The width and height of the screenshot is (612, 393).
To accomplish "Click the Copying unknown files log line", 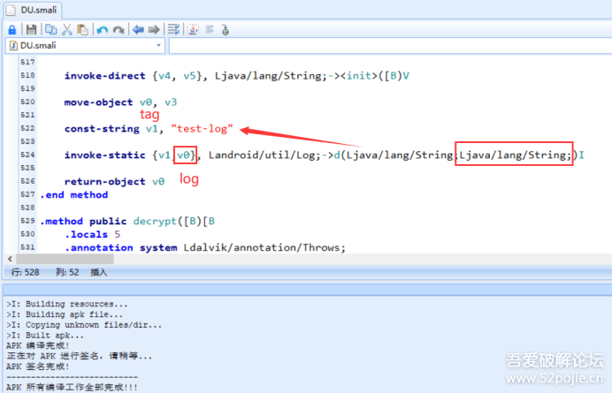I will 84,325.
